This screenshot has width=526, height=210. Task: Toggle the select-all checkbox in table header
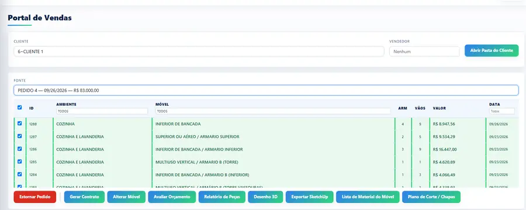click(19, 107)
